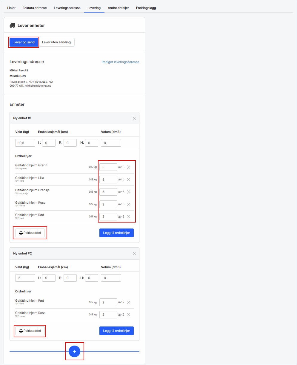The height and width of the screenshot is (365, 297).
Task: Close the Ny enhet #1 panel
Action: point(134,118)
